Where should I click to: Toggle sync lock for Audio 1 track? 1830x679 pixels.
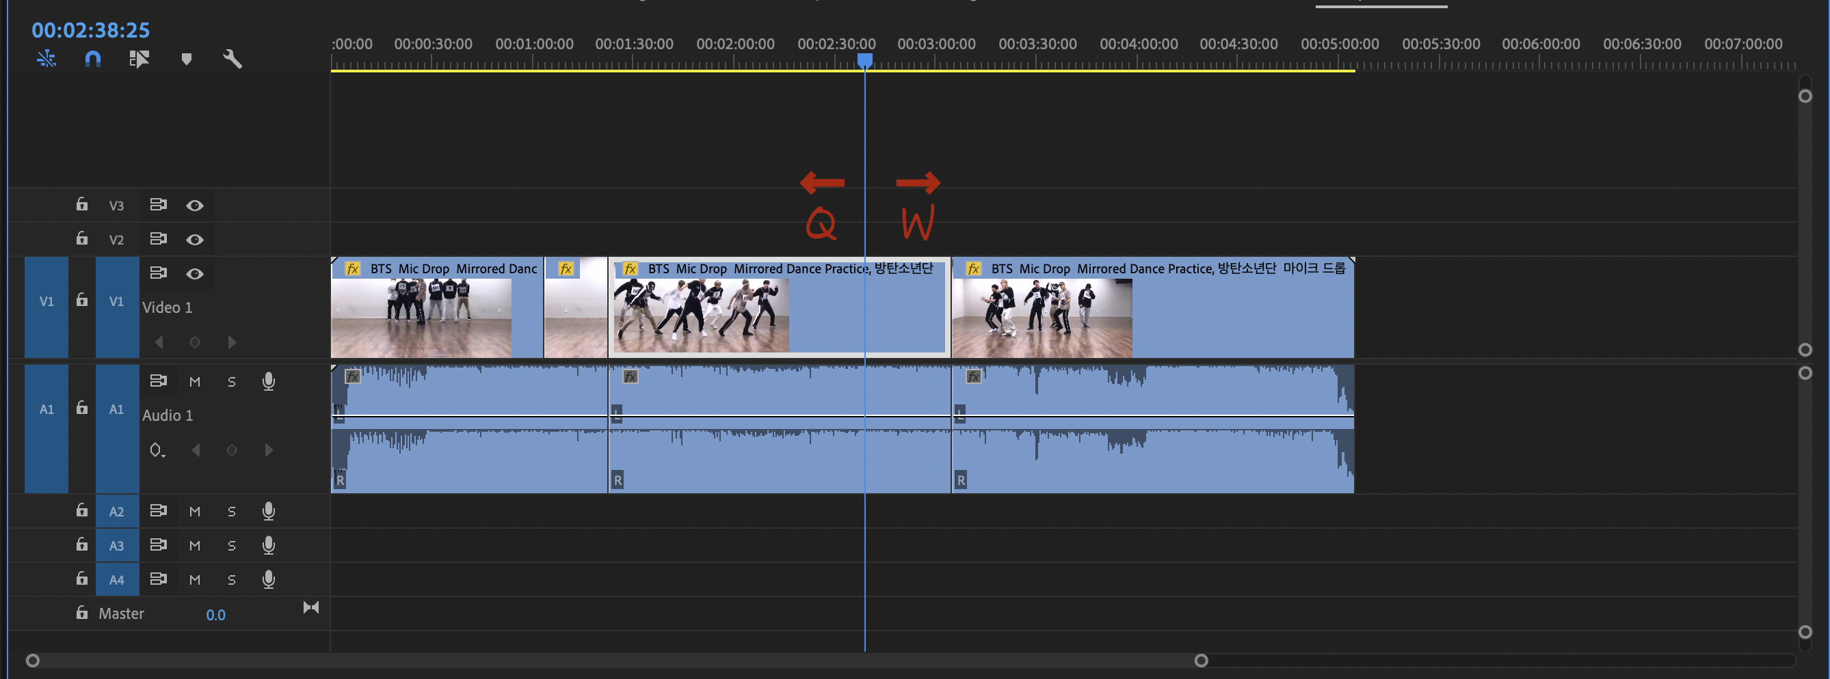158,381
